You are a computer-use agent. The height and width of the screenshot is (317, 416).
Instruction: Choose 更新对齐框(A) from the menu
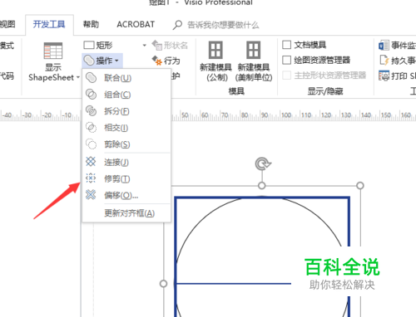[x=126, y=213]
